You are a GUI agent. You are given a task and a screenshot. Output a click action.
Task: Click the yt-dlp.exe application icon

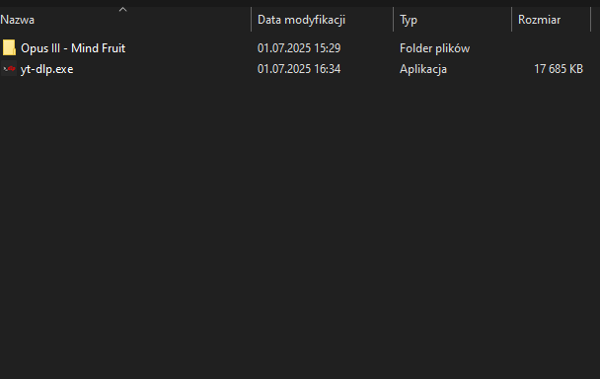pyautogui.click(x=9, y=69)
